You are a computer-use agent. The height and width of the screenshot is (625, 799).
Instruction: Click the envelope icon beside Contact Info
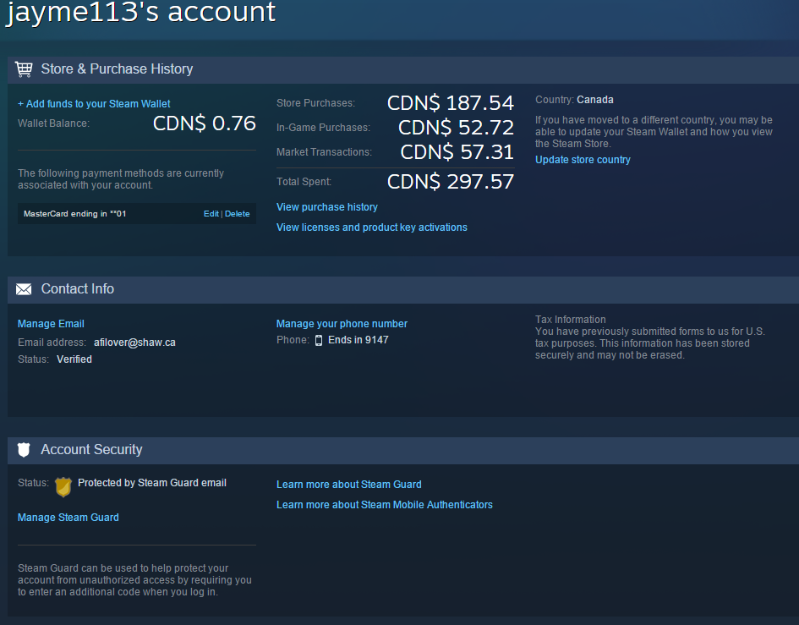point(24,289)
